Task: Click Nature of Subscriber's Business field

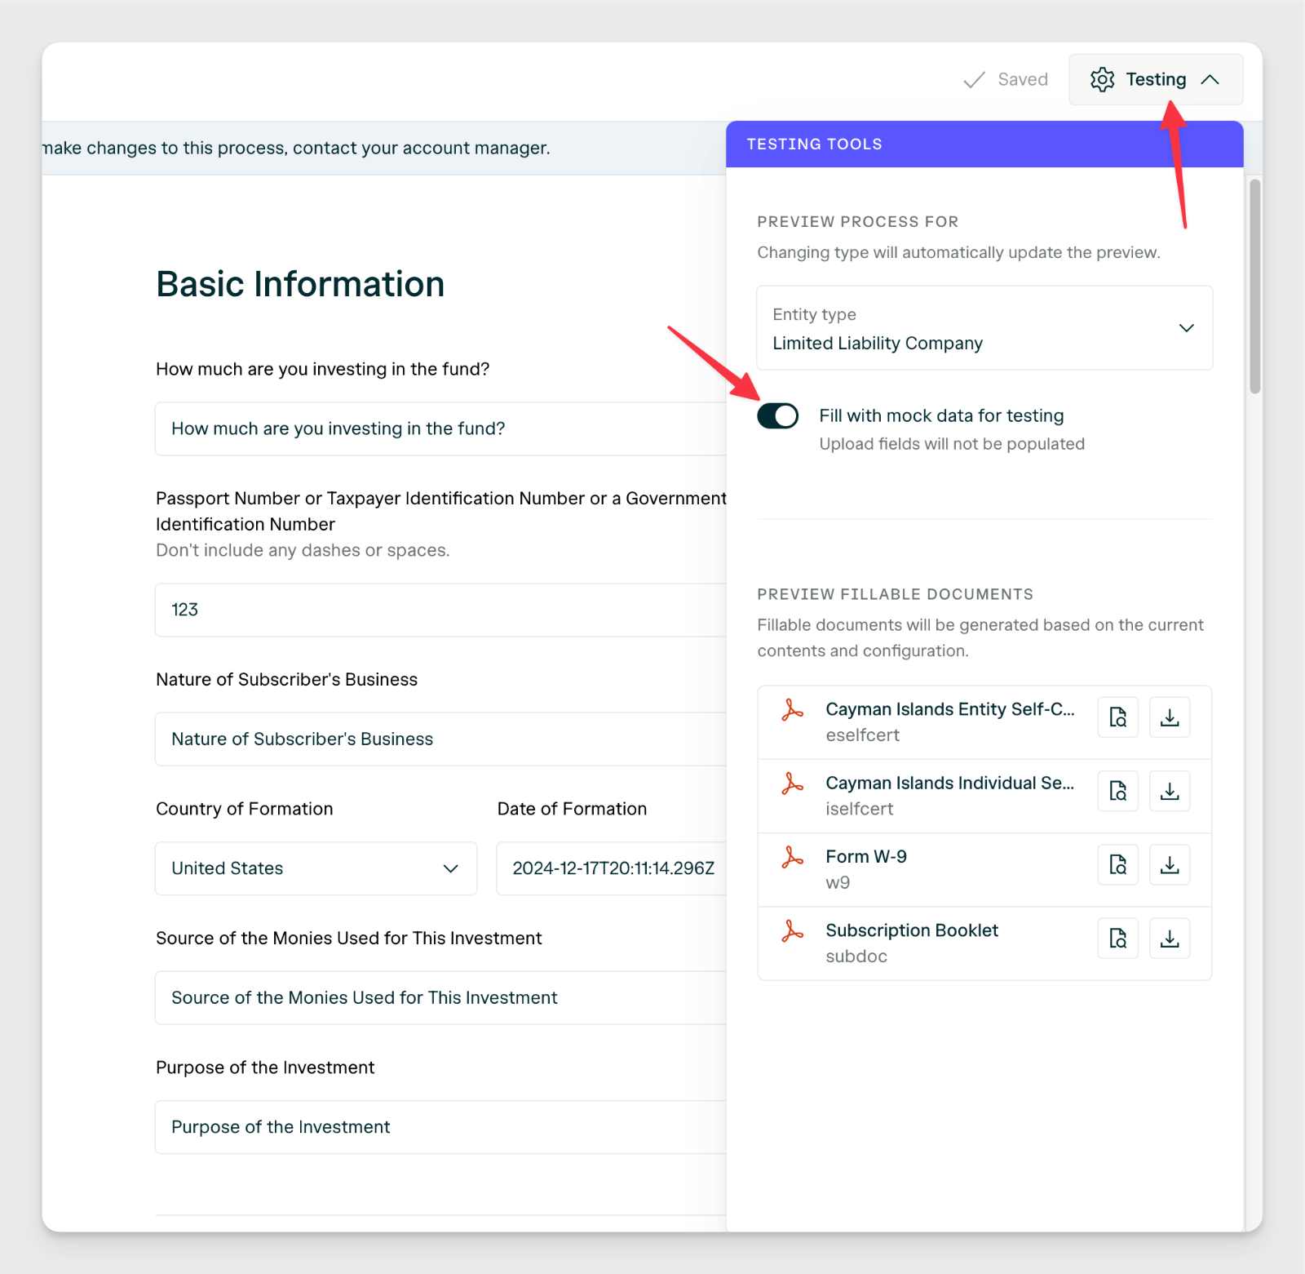Action: tap(440, 739)
